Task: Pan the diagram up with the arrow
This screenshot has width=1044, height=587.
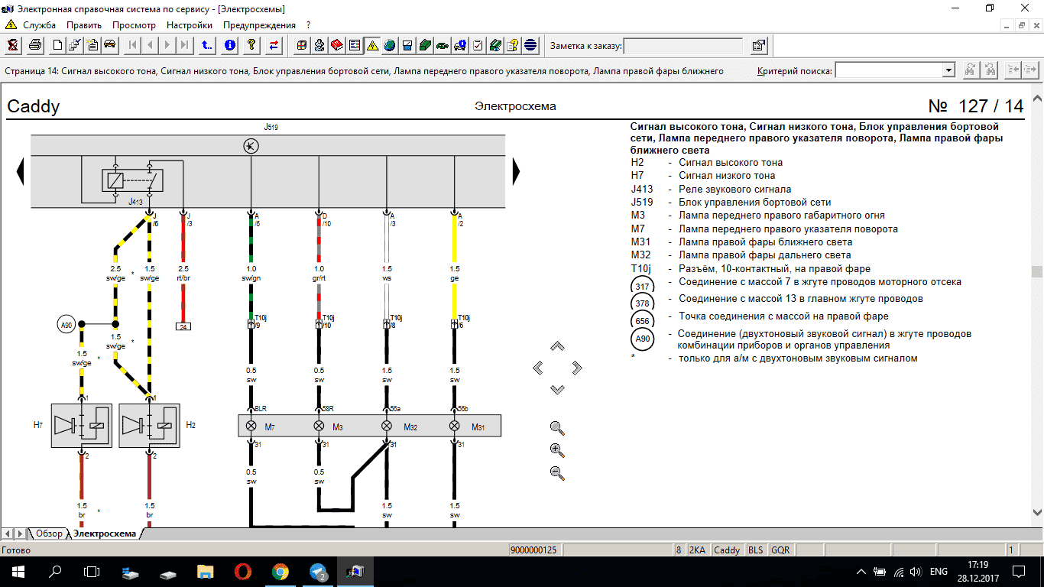Action: [x=557, y=346]
